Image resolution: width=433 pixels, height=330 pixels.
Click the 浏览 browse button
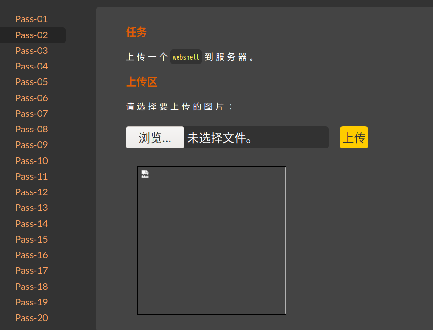(x=154, y=137)
